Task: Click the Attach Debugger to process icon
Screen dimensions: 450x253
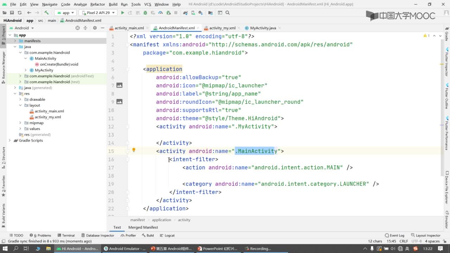Action: 168,13
